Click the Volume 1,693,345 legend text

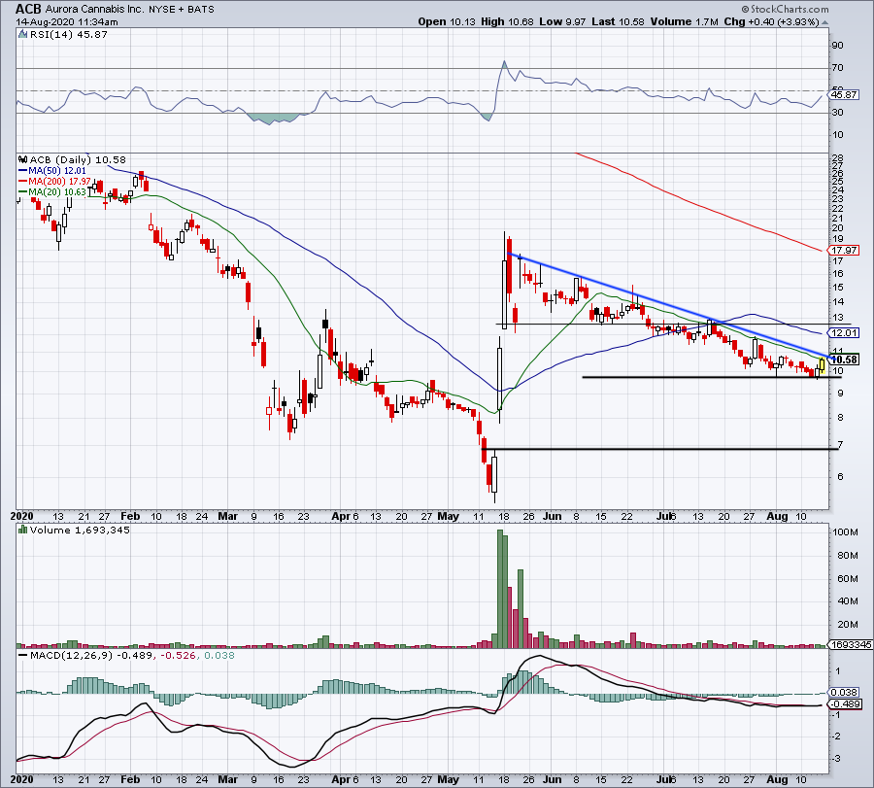[80, 530]
